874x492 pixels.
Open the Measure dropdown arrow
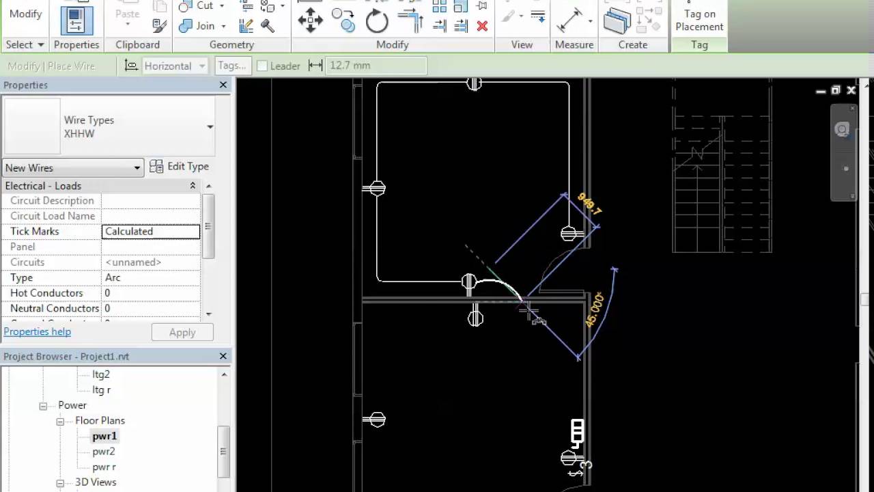[x=590, y=20]
